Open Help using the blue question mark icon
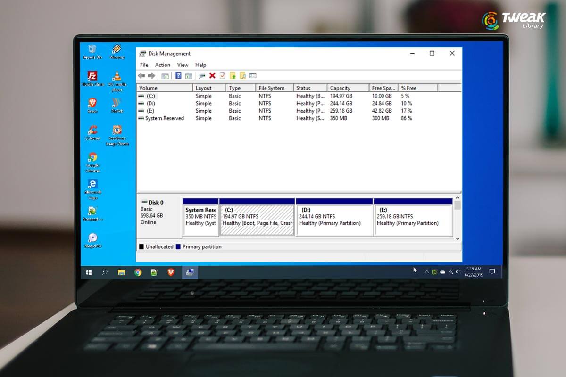This screenshot has width=566, height=377. pos(177,75)
